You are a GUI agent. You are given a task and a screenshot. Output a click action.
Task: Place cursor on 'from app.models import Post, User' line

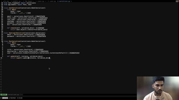[18, 5]
